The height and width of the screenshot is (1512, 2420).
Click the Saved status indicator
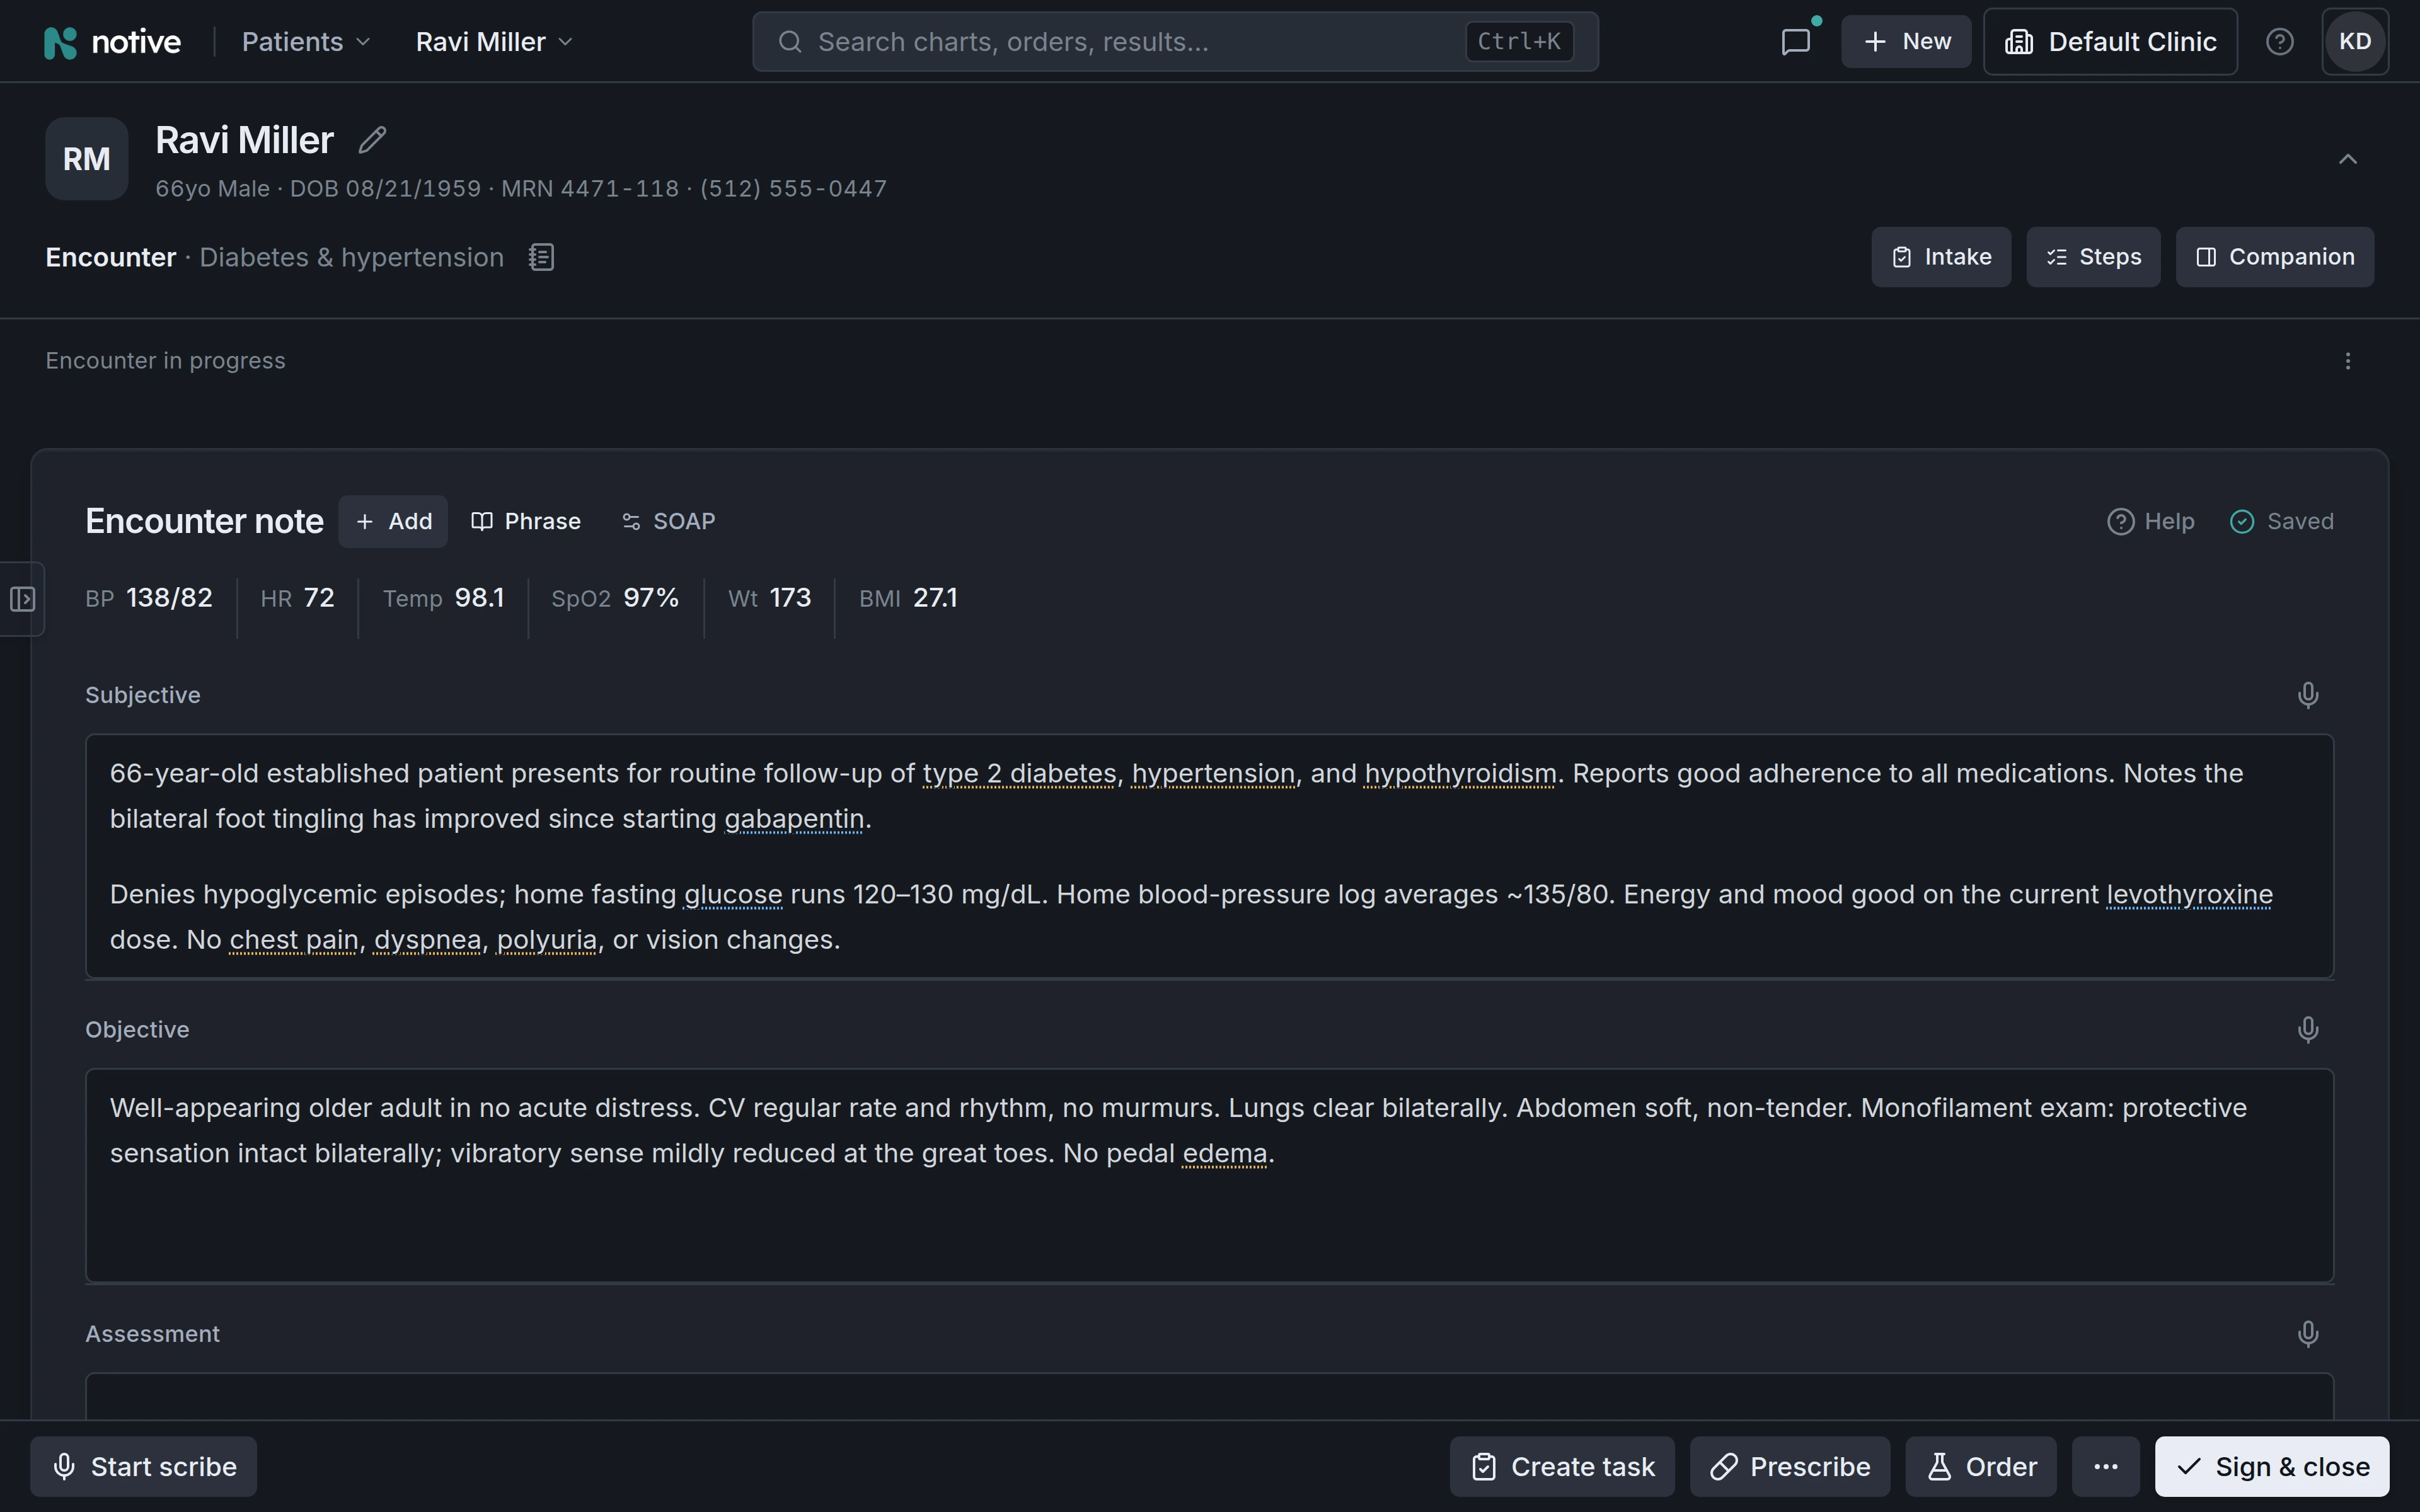(2281, 522)
